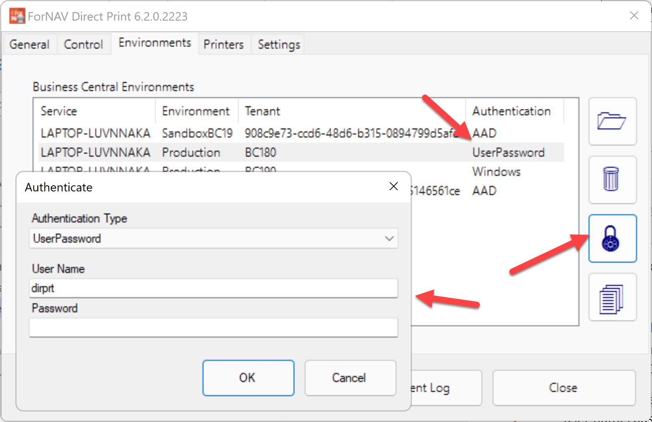Select the SandboxBC19 environment row
Viewport: 652px width, 422px height.
[x=301, y=133]
